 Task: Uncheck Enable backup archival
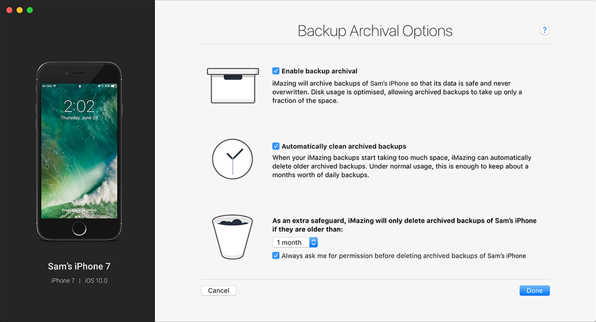coord(276,71)
